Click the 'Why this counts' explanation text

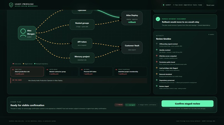45,81
